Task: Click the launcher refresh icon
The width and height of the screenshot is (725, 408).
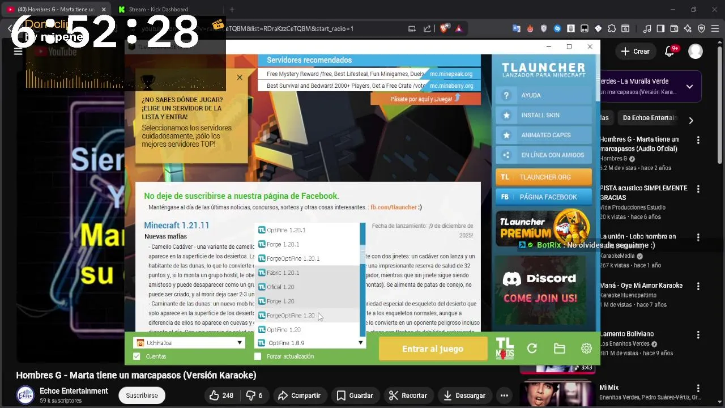Action: tap(532, 348)
